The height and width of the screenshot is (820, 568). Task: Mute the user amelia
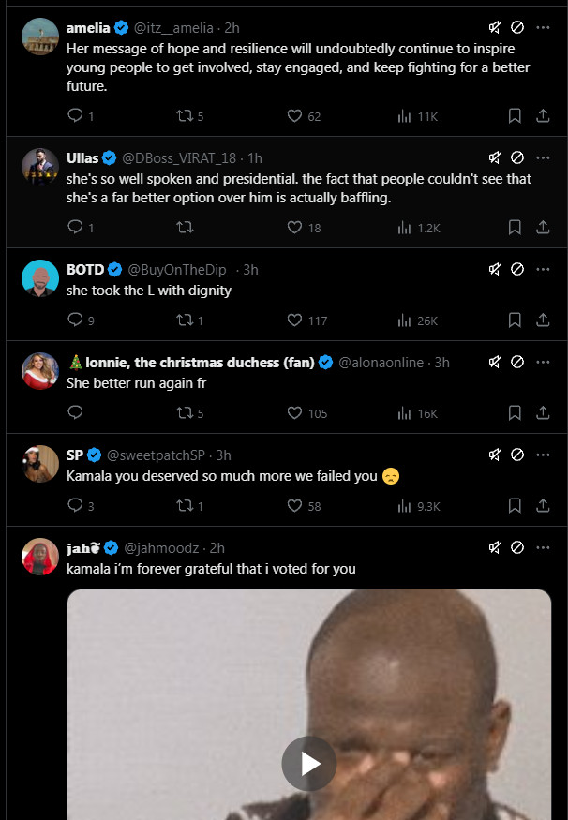[495, 28]
